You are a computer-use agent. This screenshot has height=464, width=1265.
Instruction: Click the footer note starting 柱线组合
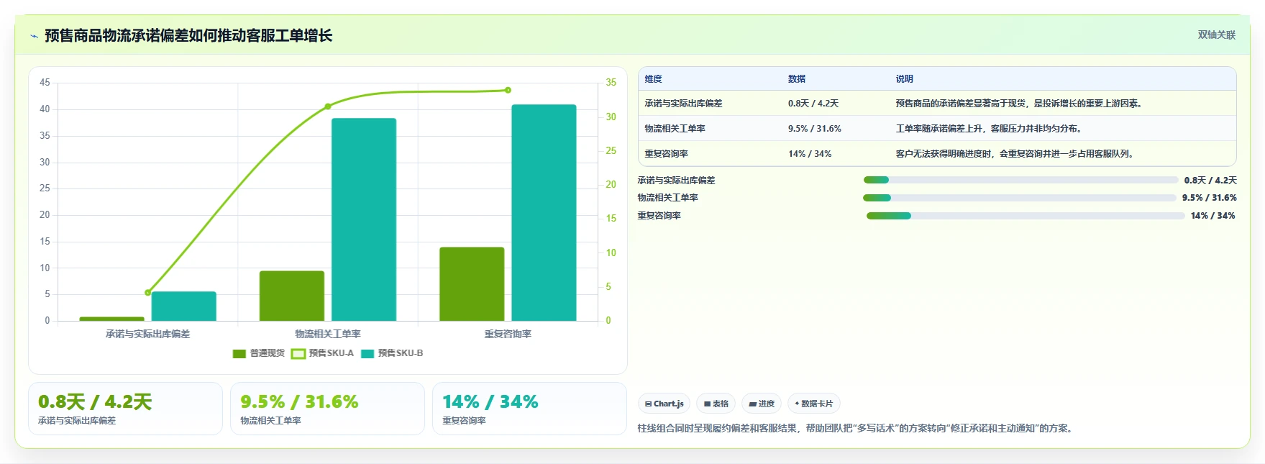[x=857, y=428]
